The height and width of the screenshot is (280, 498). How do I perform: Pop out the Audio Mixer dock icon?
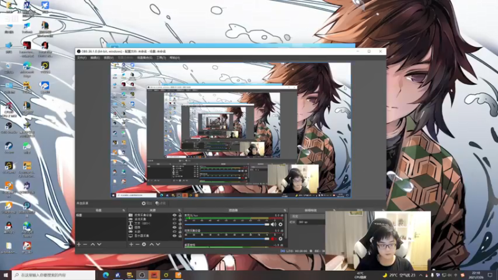click(x=285, y=210)
